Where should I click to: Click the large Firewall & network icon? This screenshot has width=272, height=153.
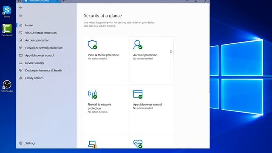(92, 94)
